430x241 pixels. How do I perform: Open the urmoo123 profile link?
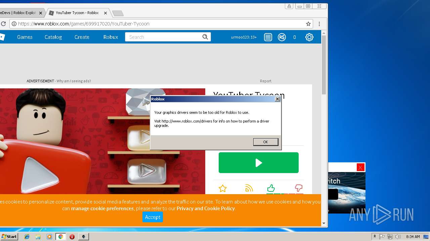[x=244, y=37]
